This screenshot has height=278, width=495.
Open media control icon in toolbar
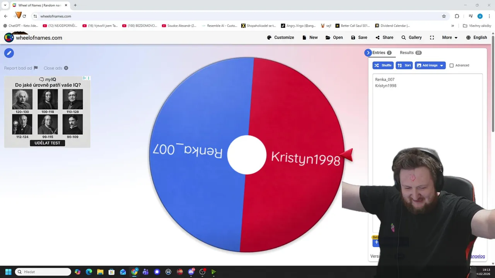pos(471,16)
